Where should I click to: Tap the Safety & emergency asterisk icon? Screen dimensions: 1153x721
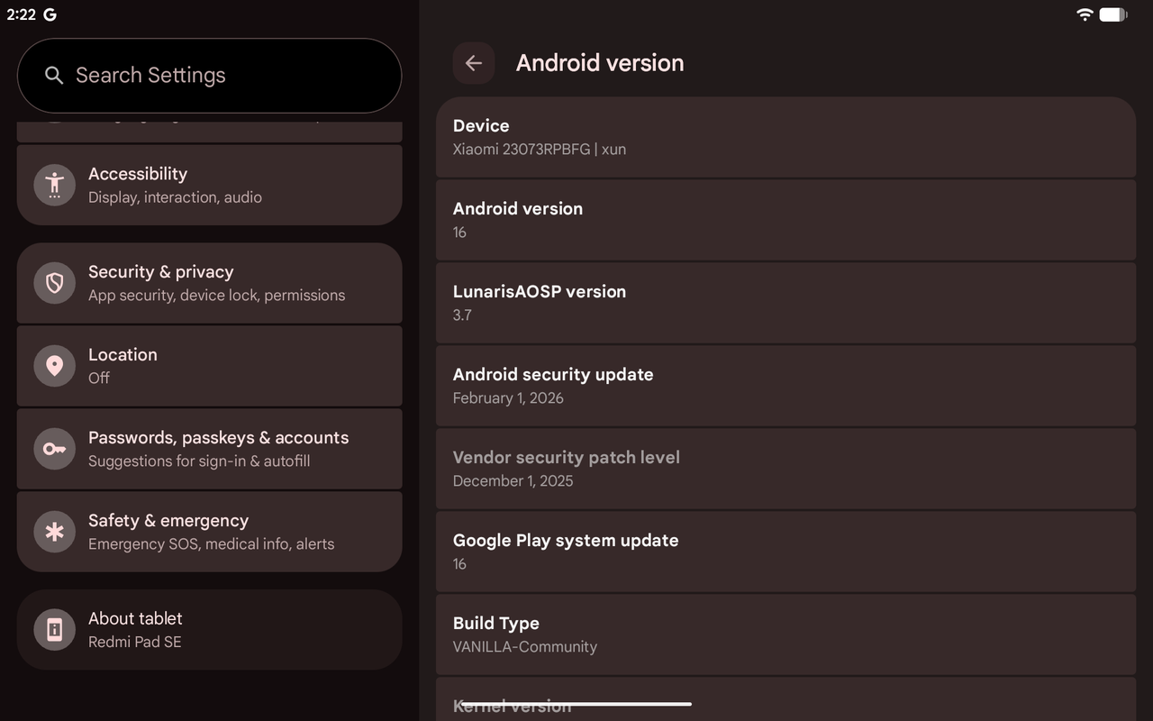[54, 532]
